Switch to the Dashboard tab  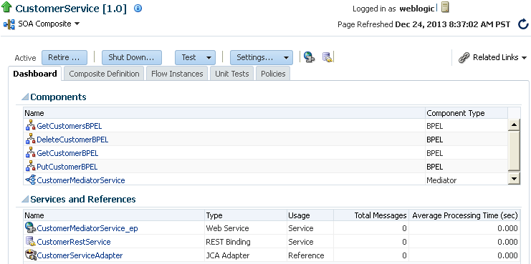click(x=35, y=74)
